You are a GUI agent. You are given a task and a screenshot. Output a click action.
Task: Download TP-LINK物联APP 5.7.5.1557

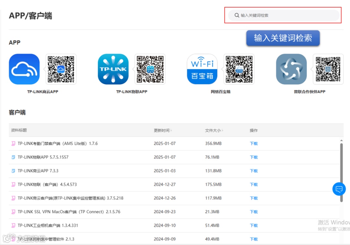pos(253,157)
